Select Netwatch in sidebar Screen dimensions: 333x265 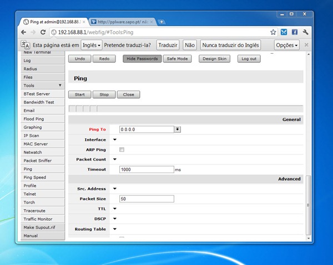tap(43, 152)
